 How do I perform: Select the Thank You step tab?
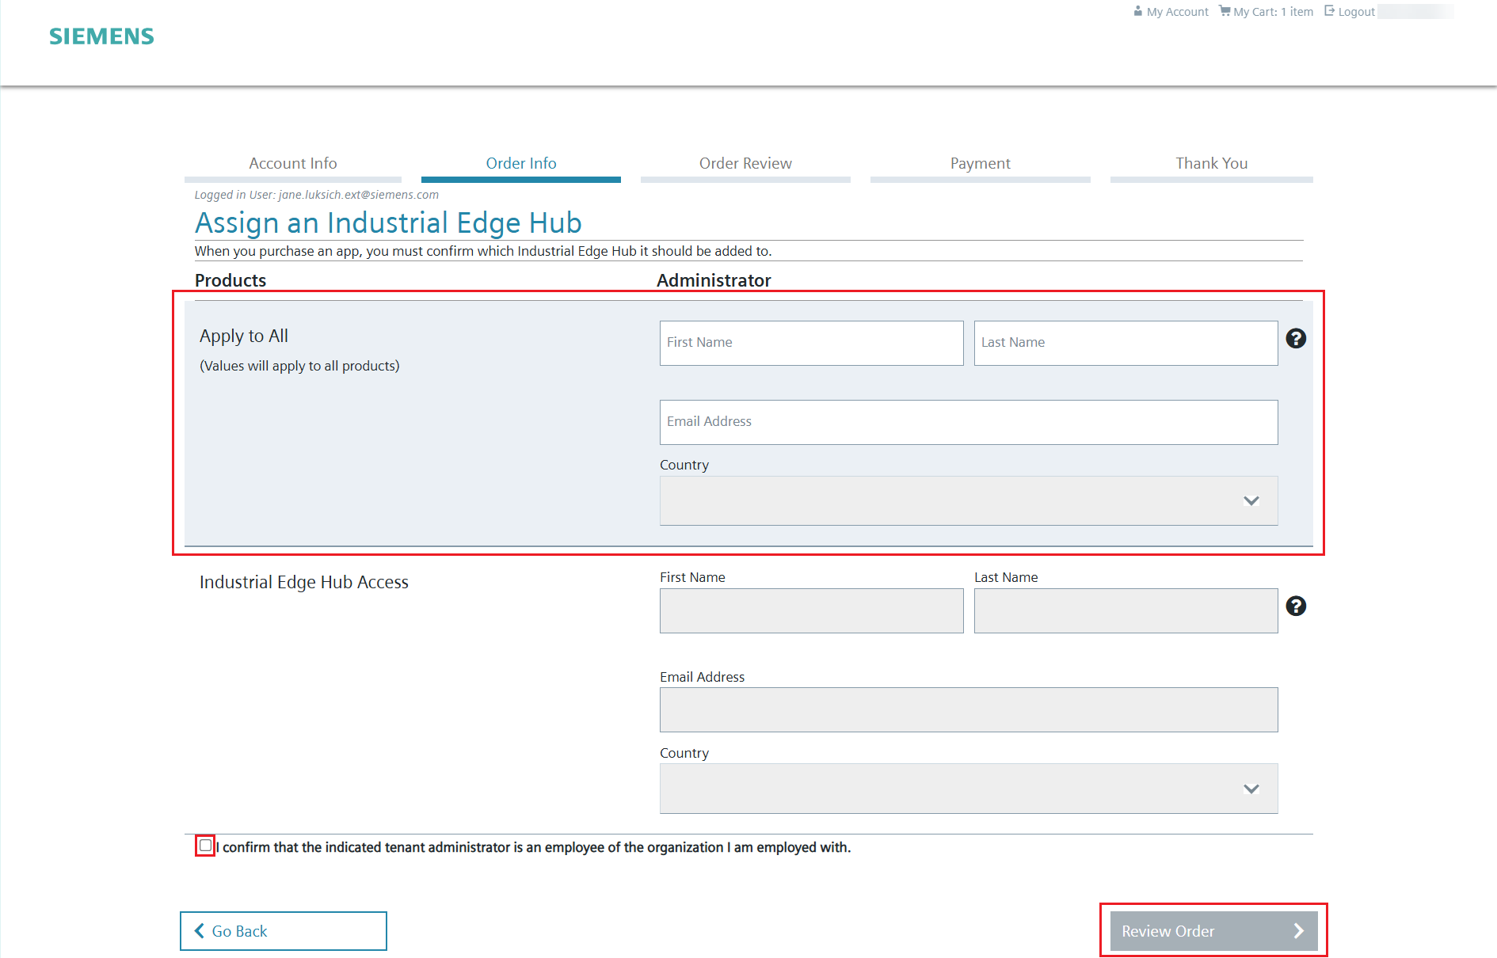(x=1211, y=163)
